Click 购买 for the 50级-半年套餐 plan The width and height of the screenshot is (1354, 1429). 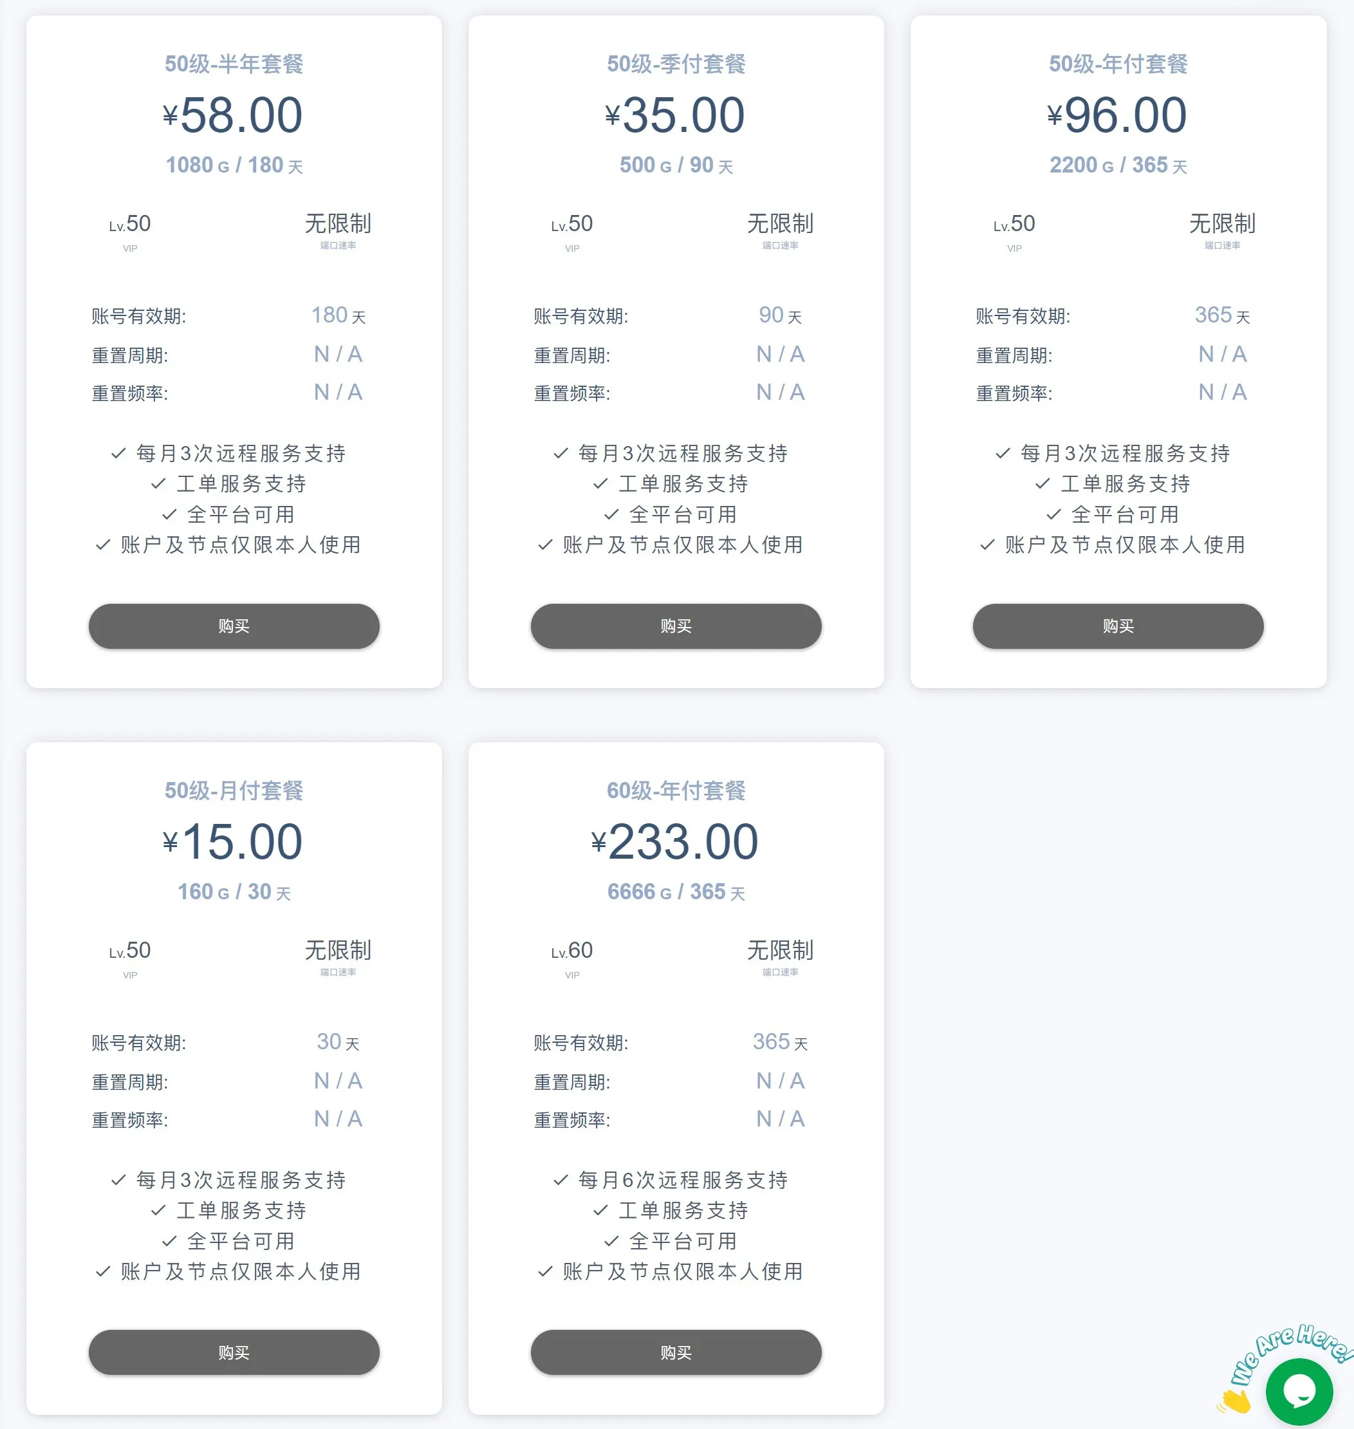(234, 626)
